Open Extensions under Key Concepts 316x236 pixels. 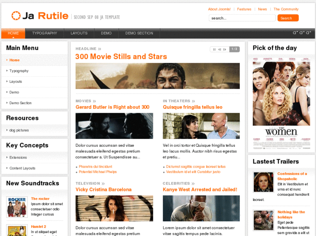click(x=18, y=158)
